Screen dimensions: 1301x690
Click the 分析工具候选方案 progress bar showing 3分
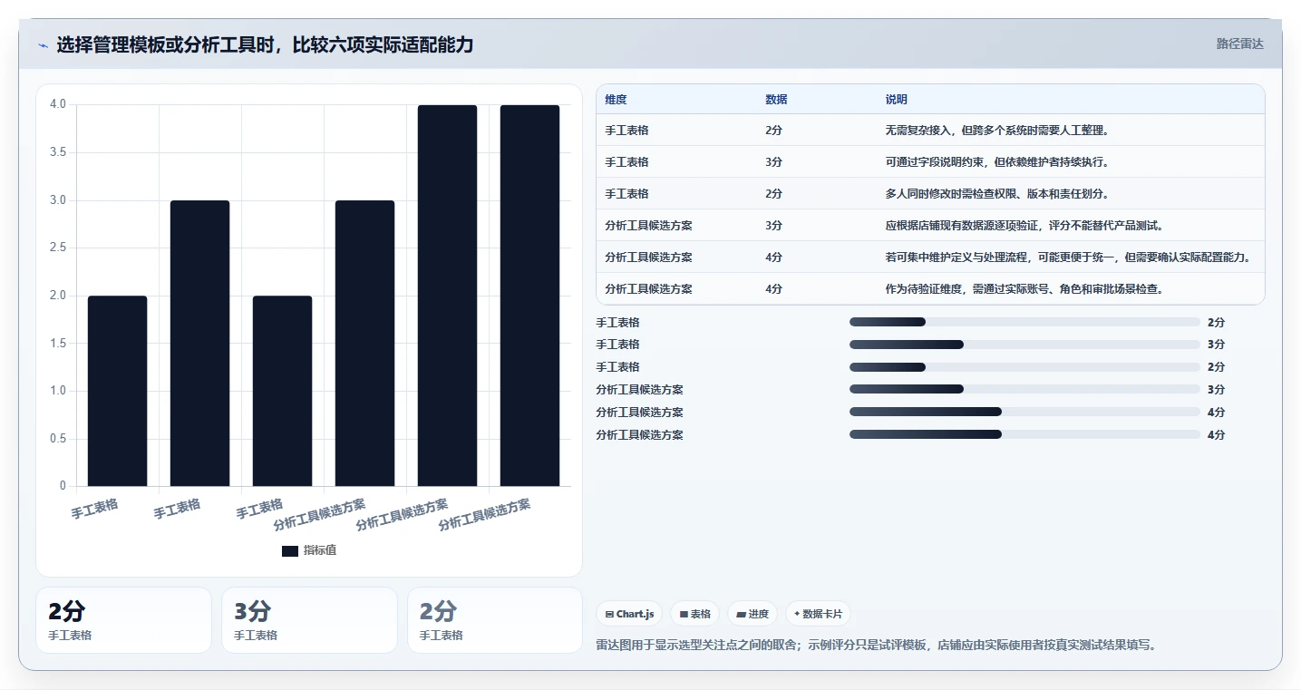pos(1024,390)
